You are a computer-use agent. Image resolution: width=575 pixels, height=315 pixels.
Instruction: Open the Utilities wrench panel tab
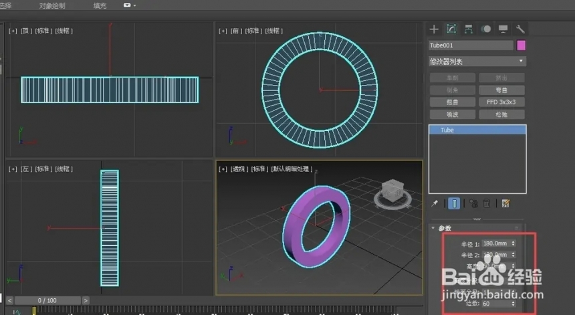tap(520, 29)
